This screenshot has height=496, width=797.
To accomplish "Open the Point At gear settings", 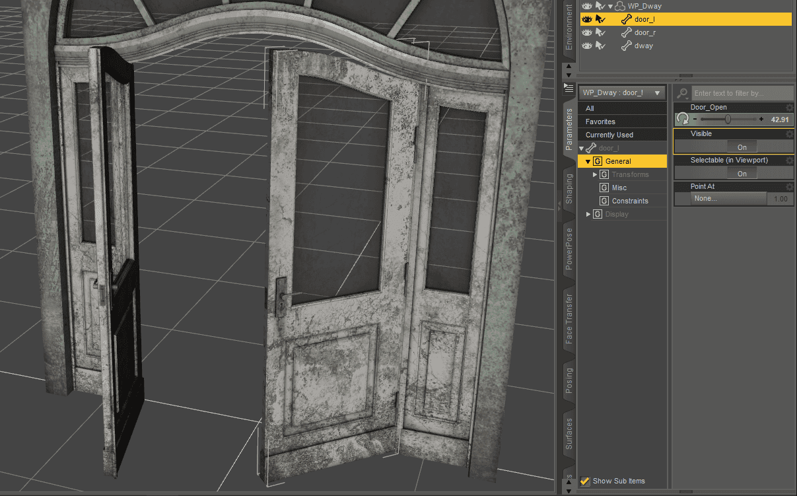I will [790, 186].
